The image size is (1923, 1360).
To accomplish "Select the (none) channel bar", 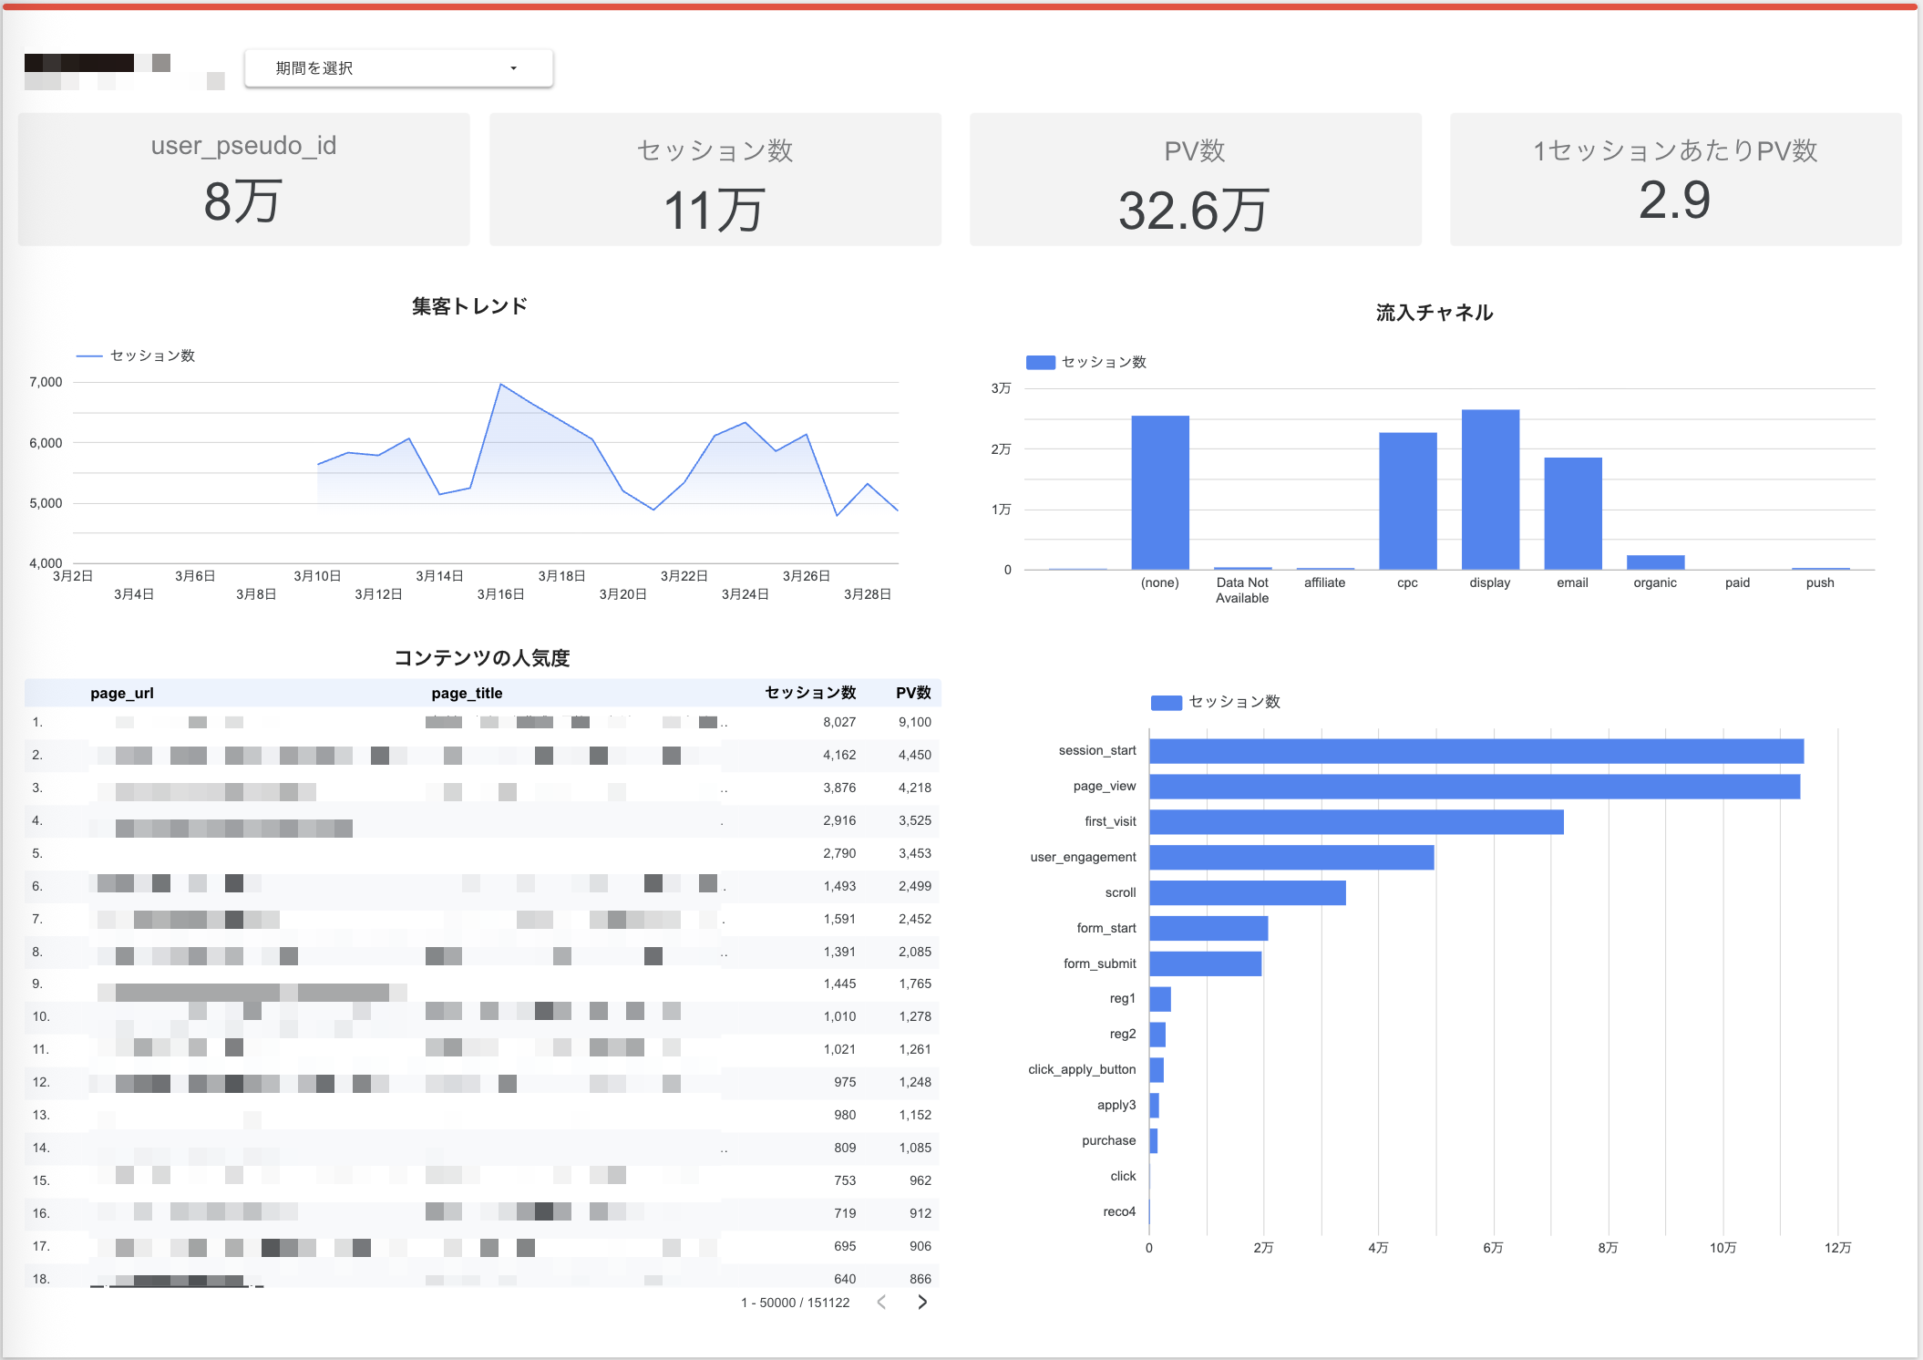I will pos(1160,492).
